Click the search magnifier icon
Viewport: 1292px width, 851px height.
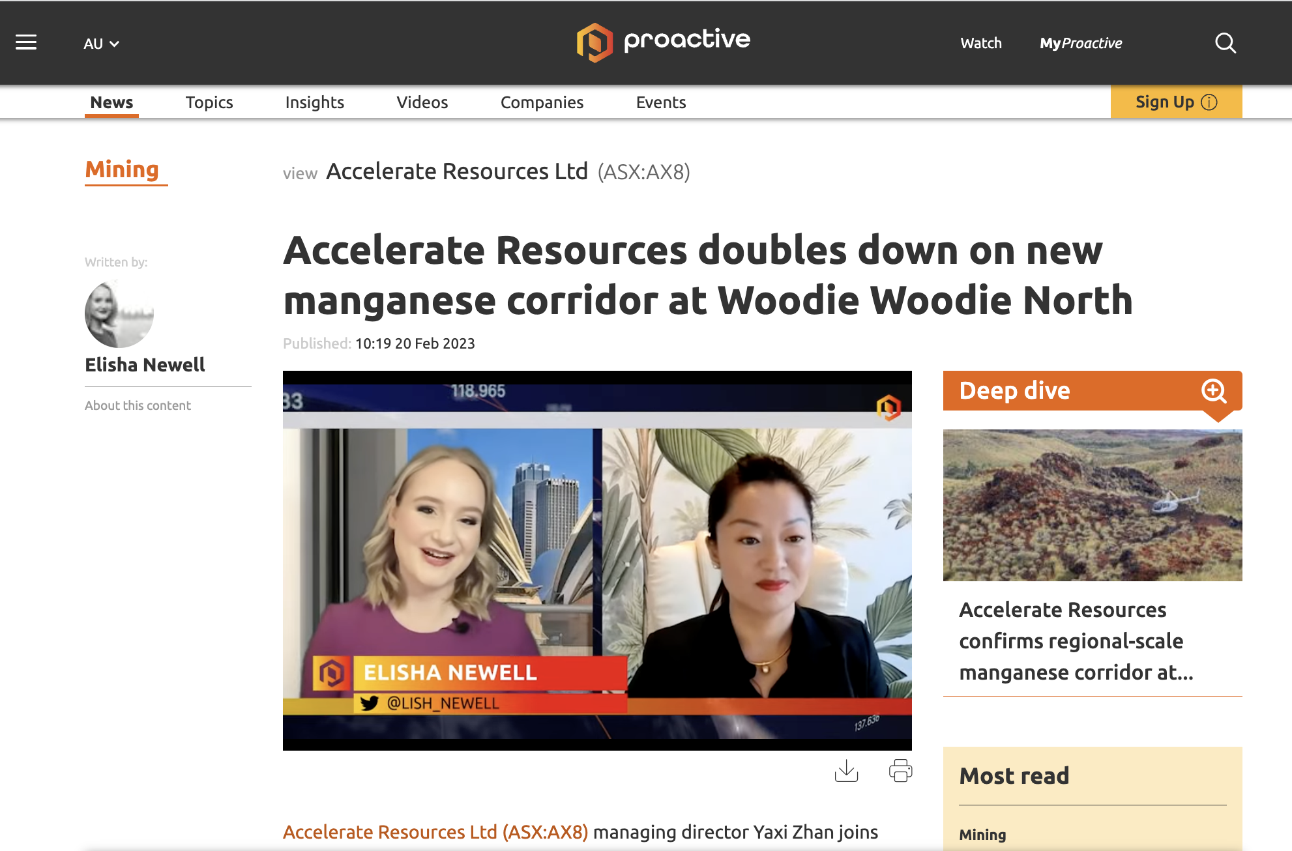point(1226,43)
